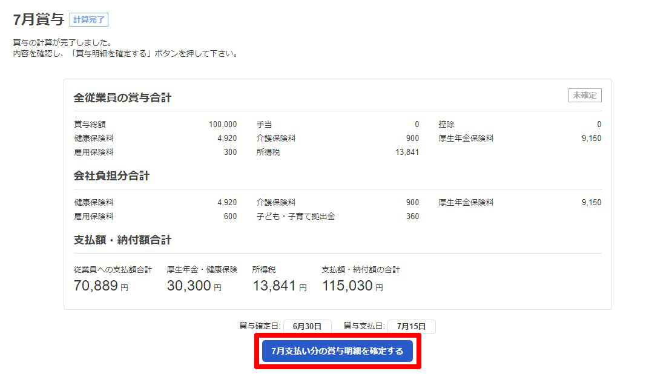The height and width of the screenshot is (374, 672).
Task: Click the 控除 label
Action: point(446,124)
